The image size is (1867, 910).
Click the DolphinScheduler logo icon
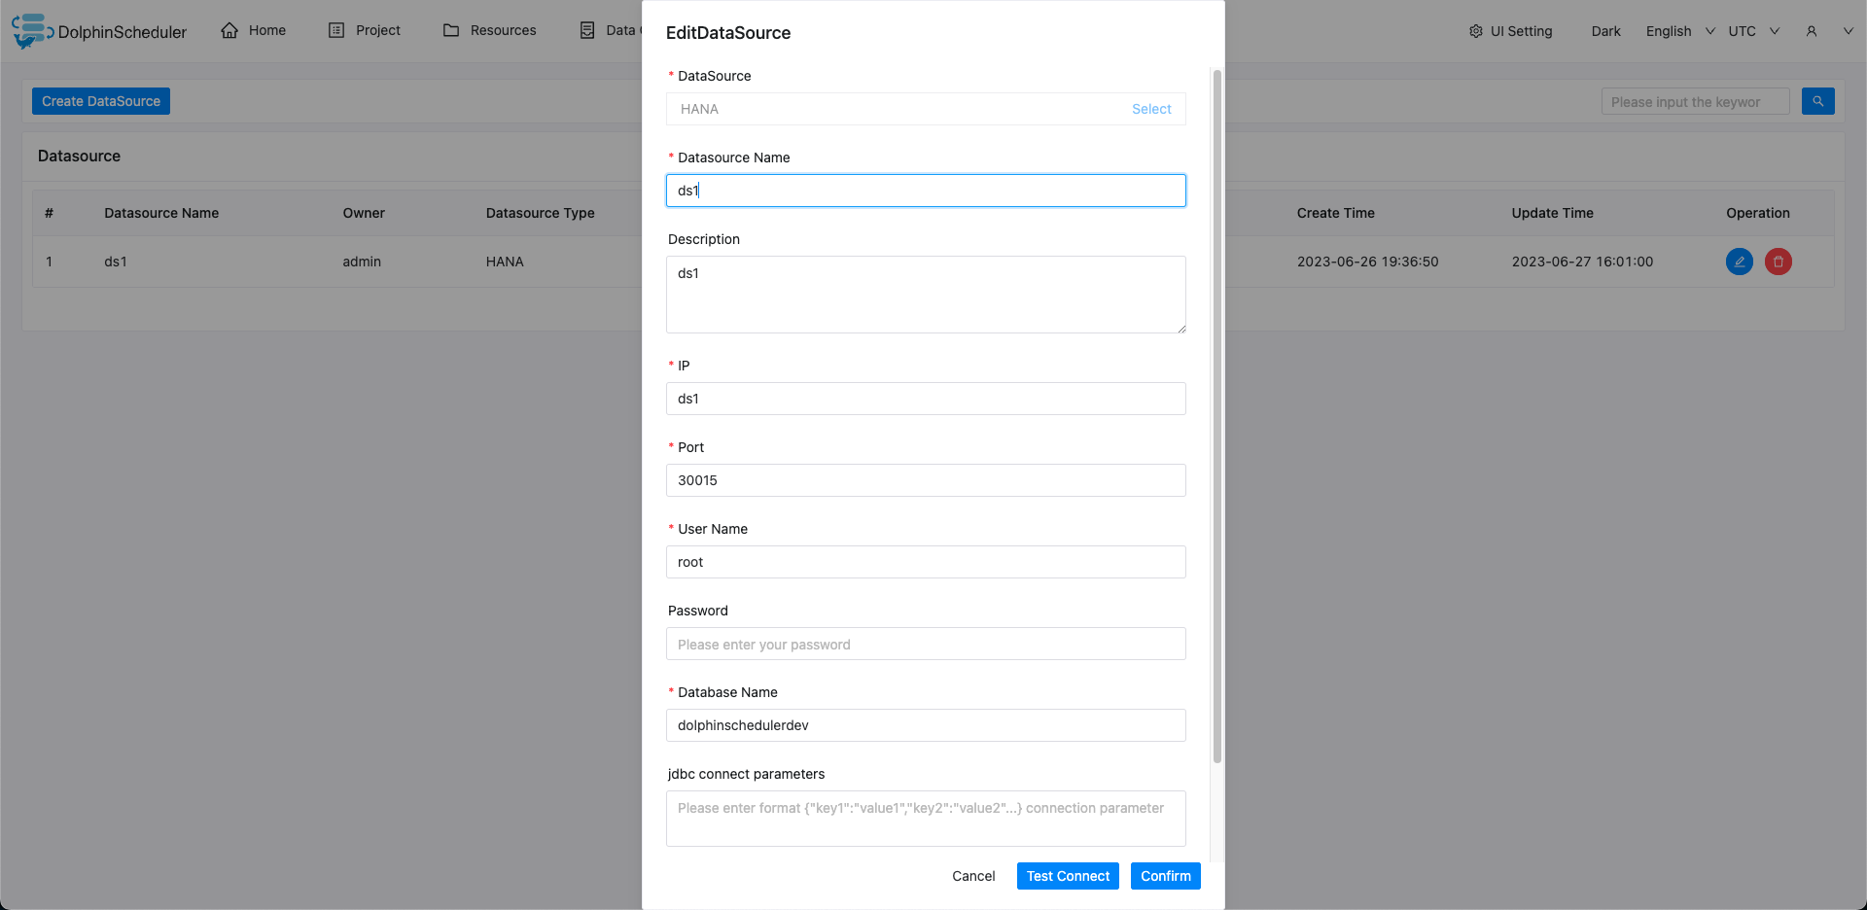coord(29,30)
